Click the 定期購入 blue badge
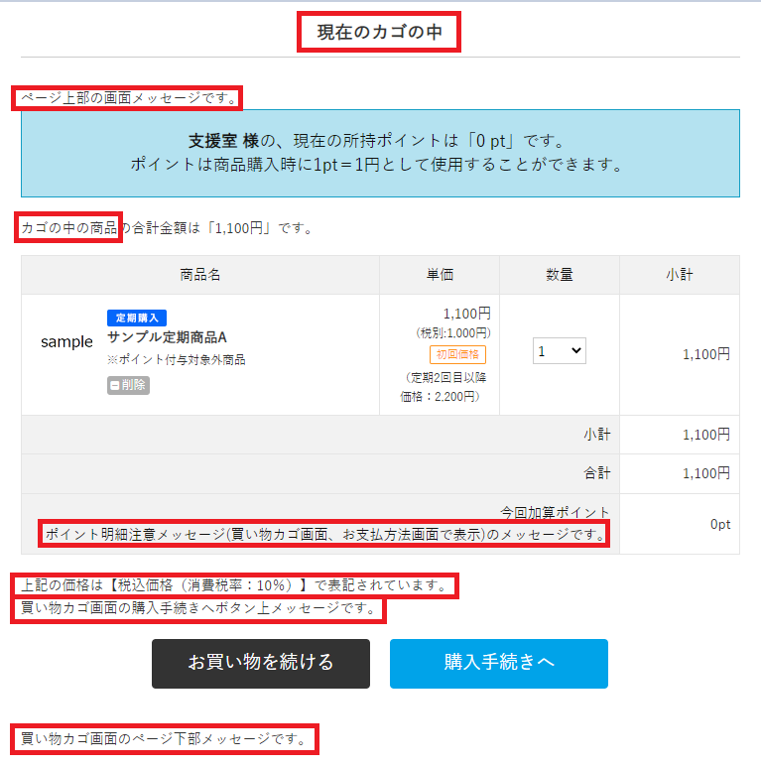 (137, 318)
